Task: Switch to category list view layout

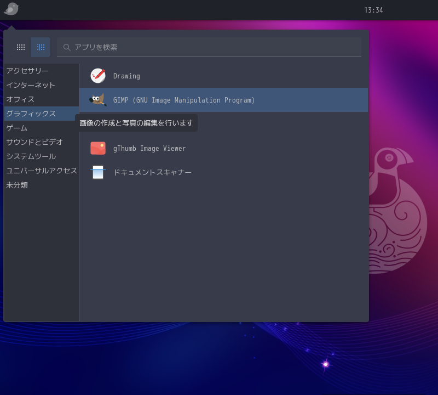Action: coord(41,47)
